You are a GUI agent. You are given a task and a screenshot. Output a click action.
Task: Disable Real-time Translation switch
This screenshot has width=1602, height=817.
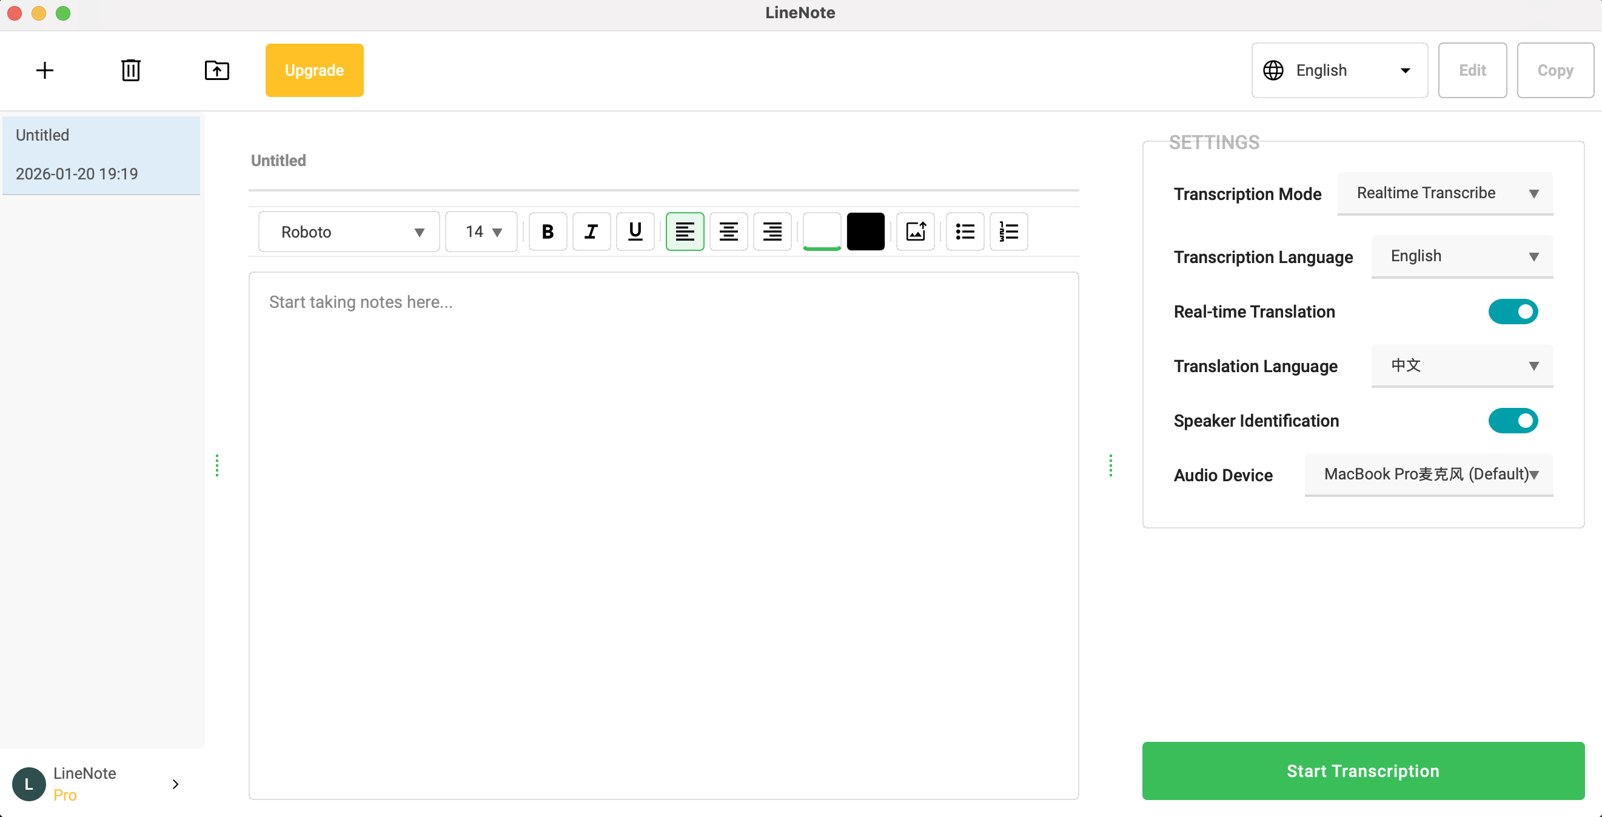1512,312
